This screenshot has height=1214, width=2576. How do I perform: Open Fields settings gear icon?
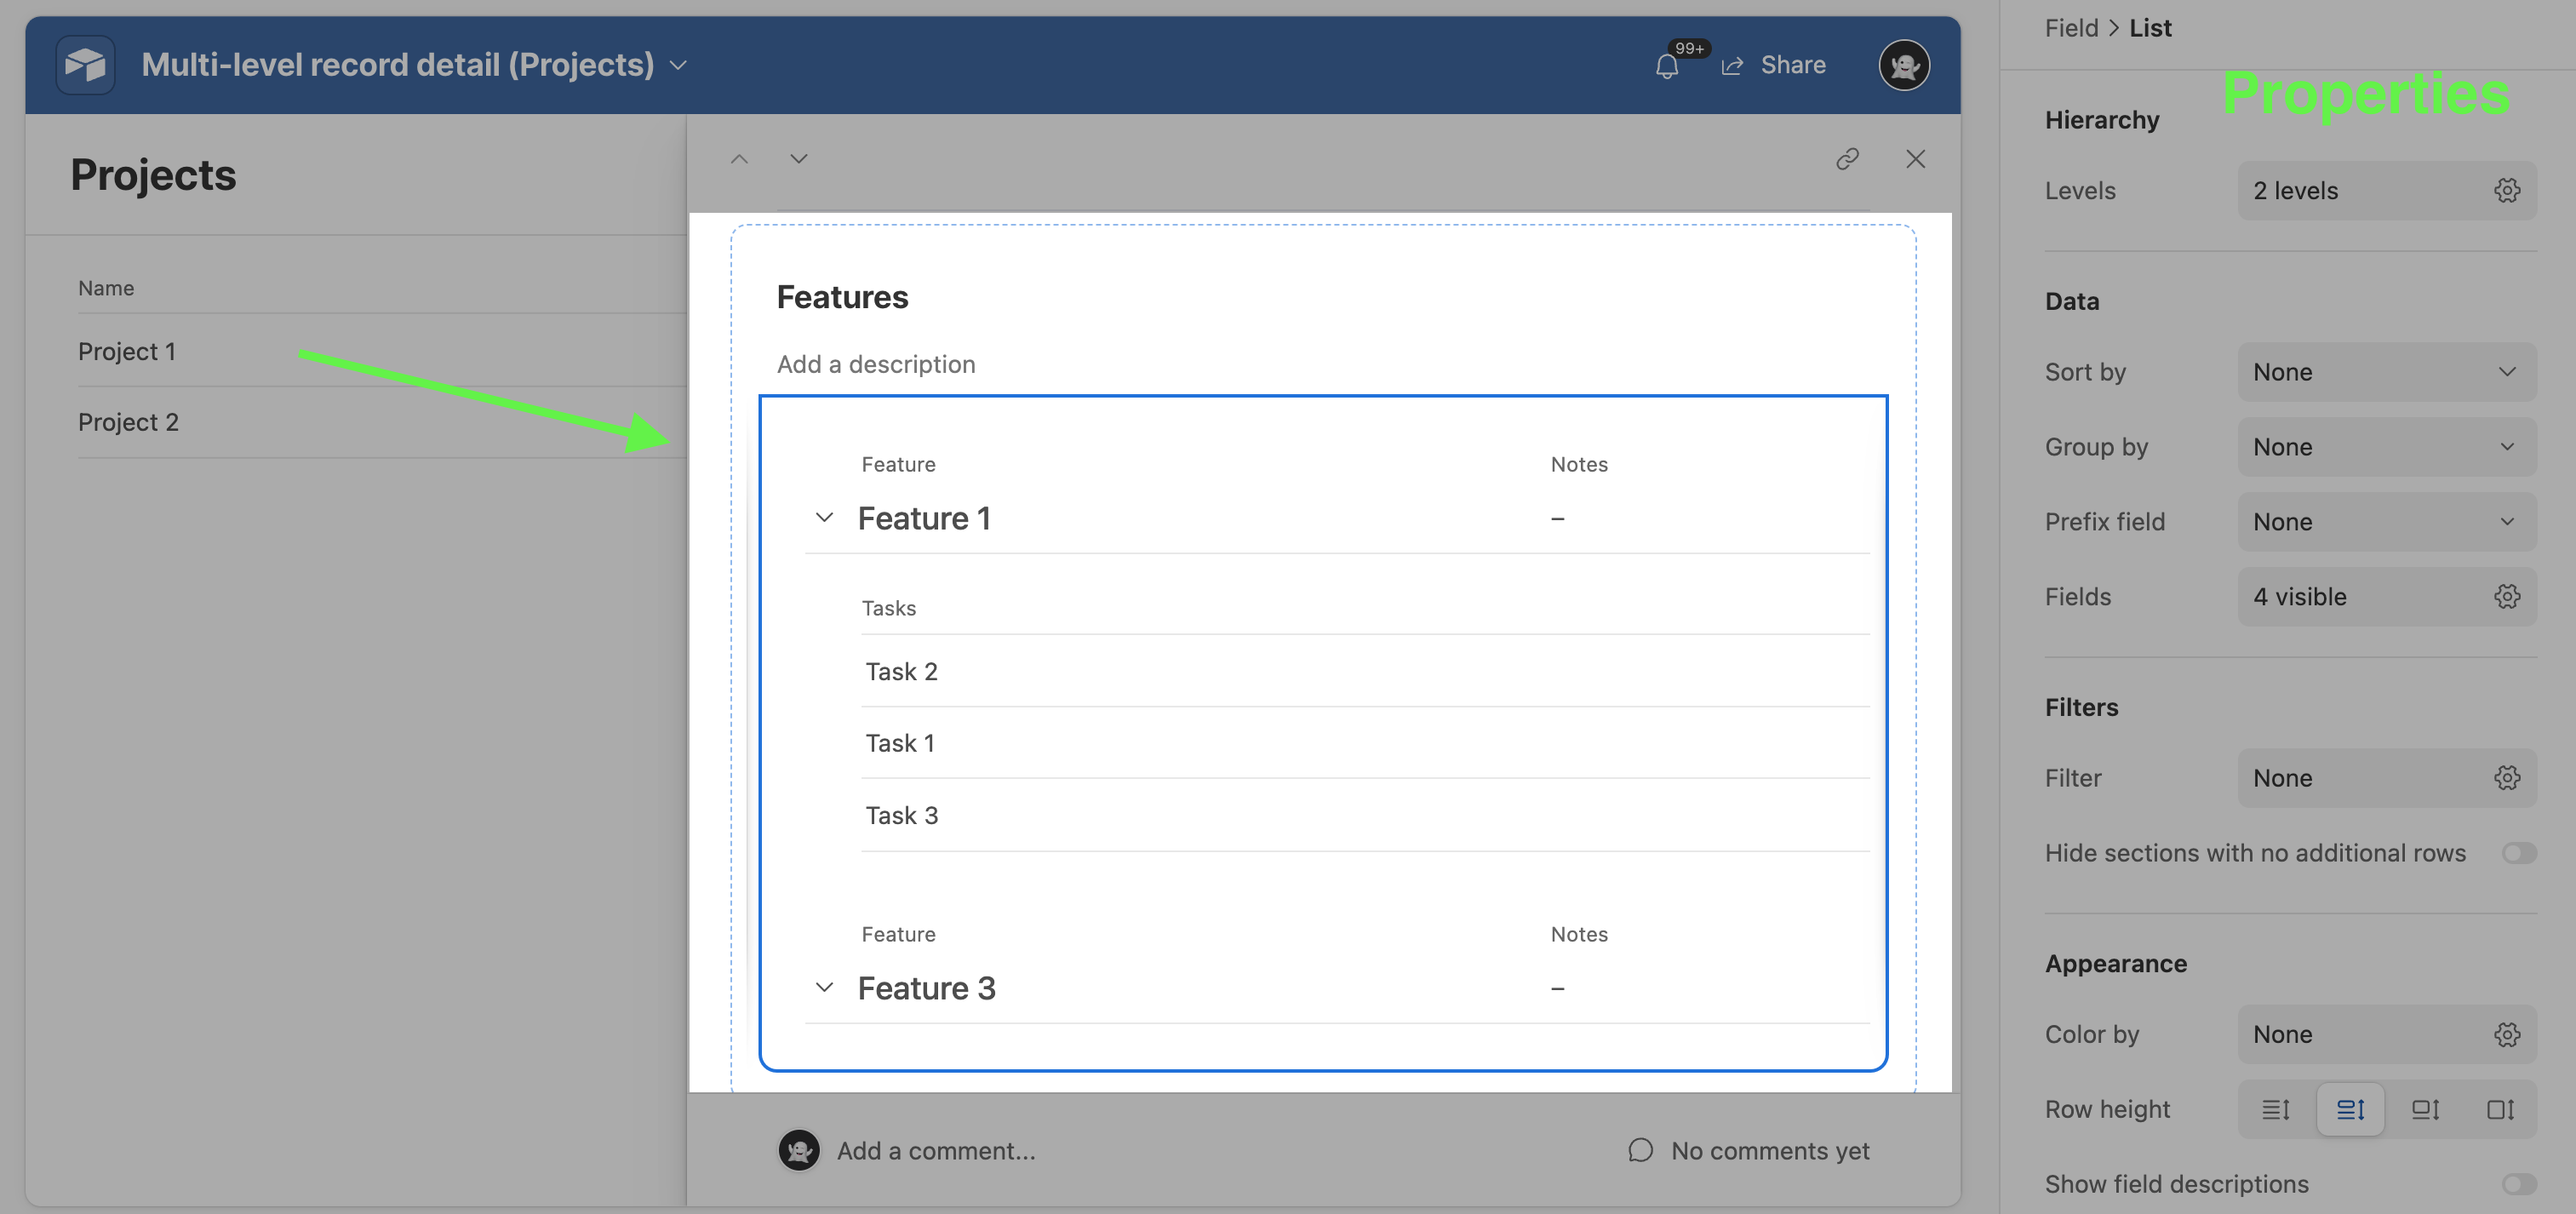coord(2506,597)
